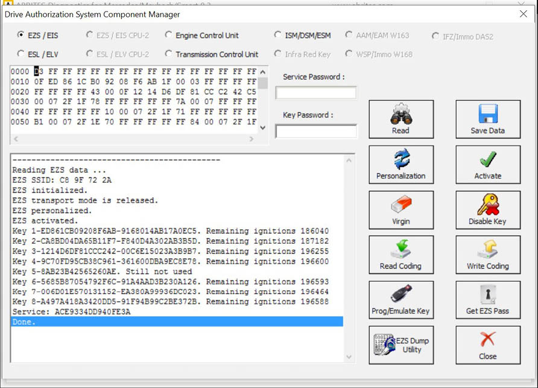
Task: Click the Save Data floppy disk icon
Action: (x=487, y=119)
